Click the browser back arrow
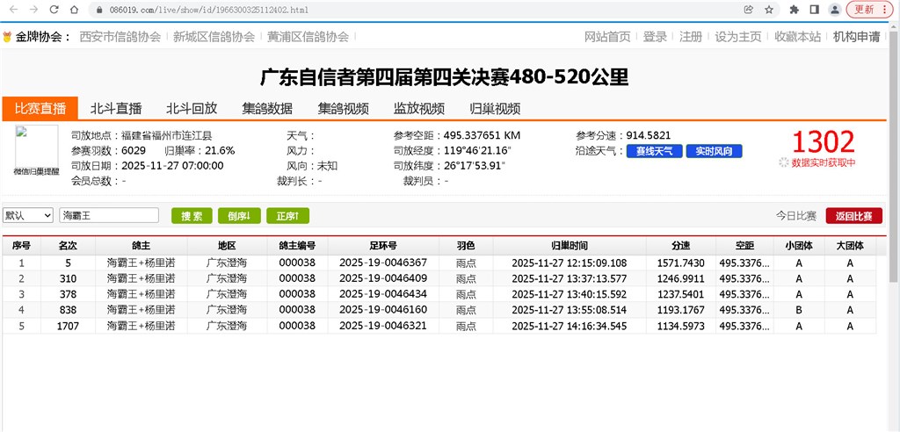The height and width of the screenshot is (432, 900). tap(12, 9)
